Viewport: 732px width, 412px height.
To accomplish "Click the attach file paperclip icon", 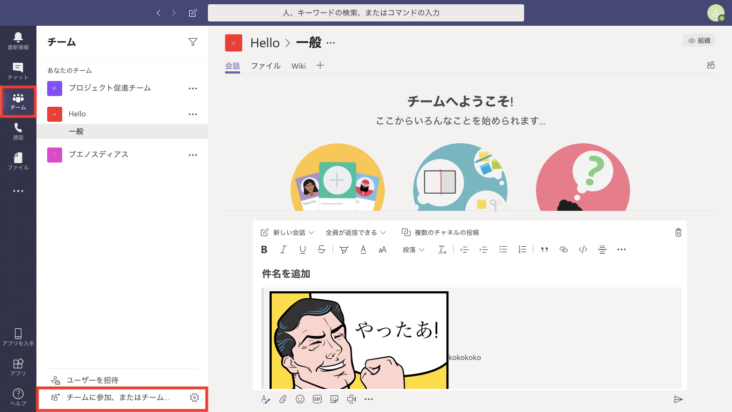I will point(283,399).
